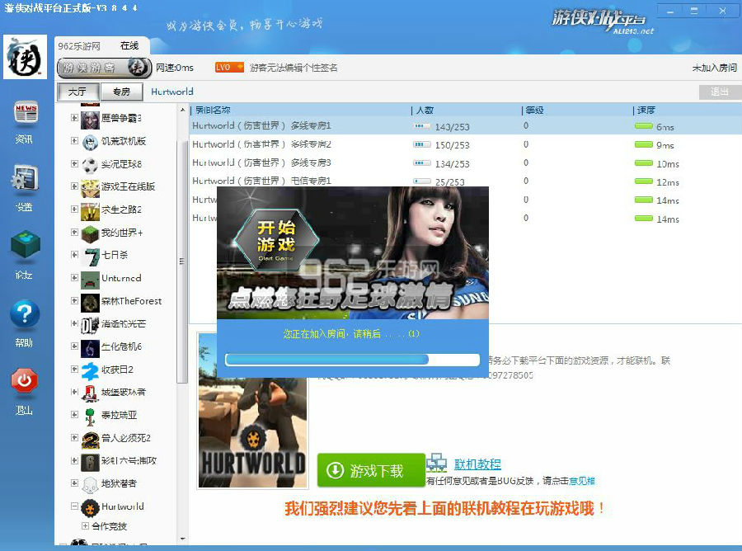
Task: Select the 泰拉瑞亚 tree icon in list
Action: coord(90,415)
